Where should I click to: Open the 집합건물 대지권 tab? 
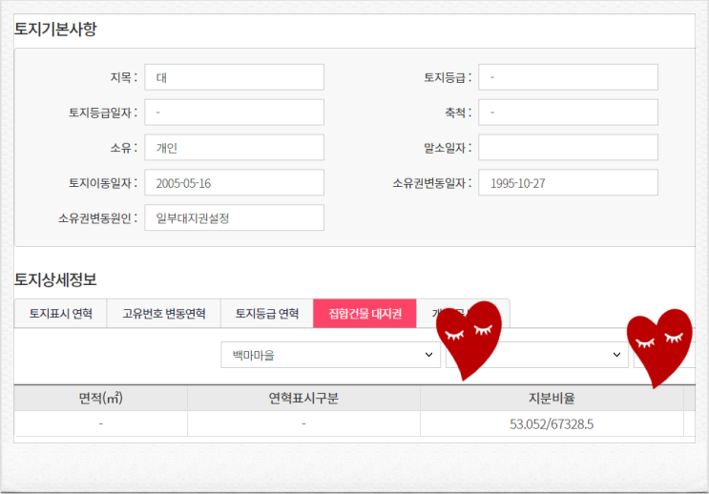pyautogui.click(x=365, y=313)
